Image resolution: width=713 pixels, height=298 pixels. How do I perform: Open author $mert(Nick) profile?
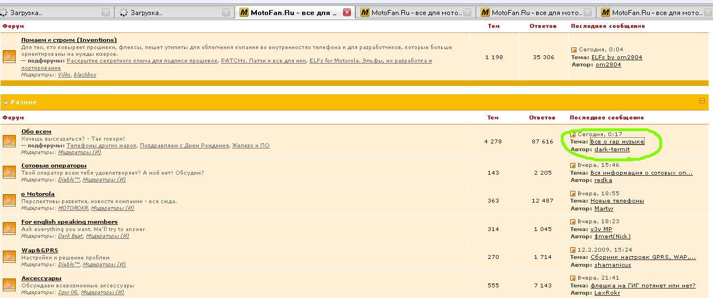click(x=612, y=237)
